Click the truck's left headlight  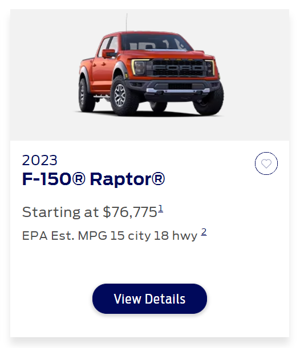[x=139, y=67]
